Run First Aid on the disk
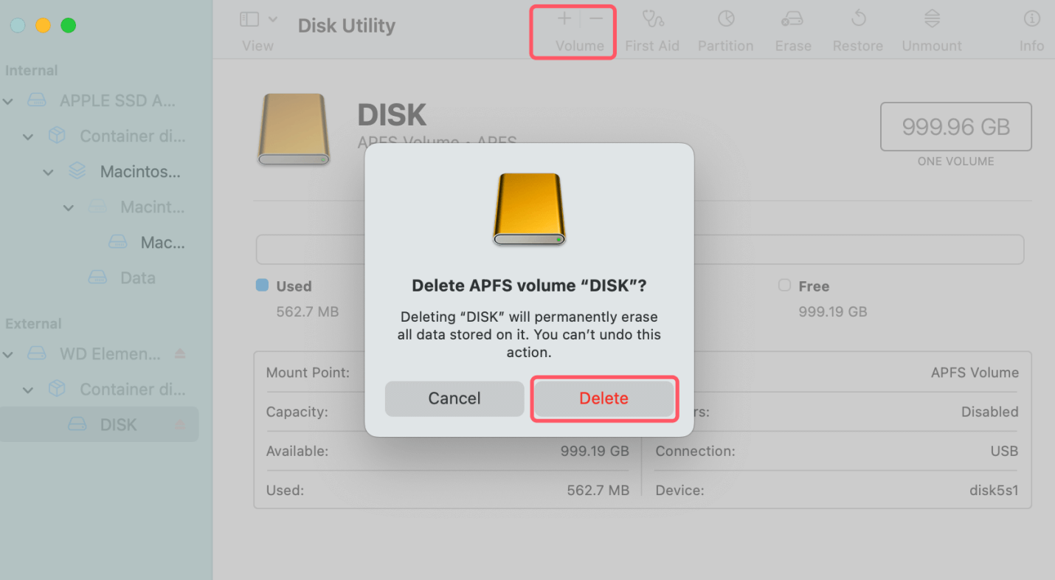Image resolution: width=1055 pixels, height=580 pixels. 652,30
